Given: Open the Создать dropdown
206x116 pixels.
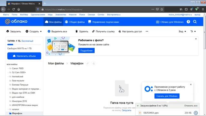Looking at the screenshot, I should pyautogui.click(x=33, y=32).
